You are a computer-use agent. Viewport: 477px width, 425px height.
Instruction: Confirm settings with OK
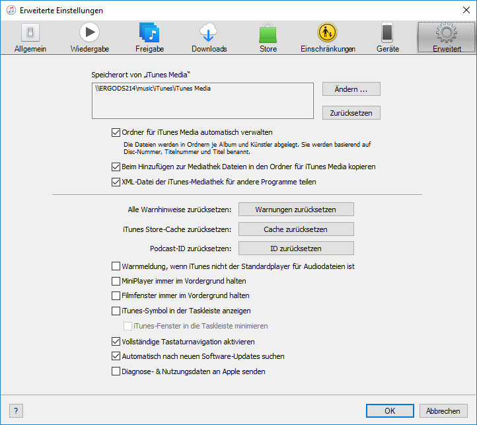[x=390, y=410]
